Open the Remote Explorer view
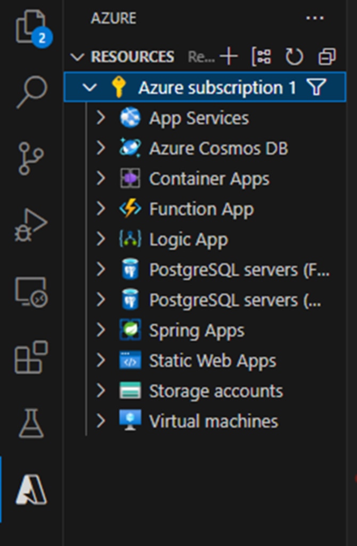Image resolution: width=357 pixels, height=546 pixels. coord(31,292)
